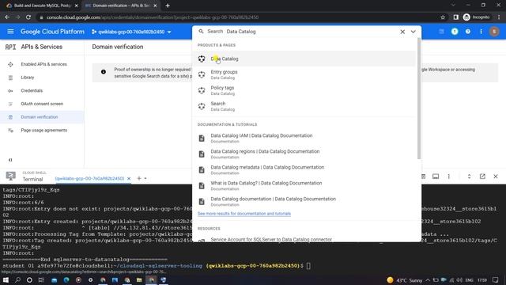Reload the browser page
The image size is (506, 285).
click(x=28, y=17)
